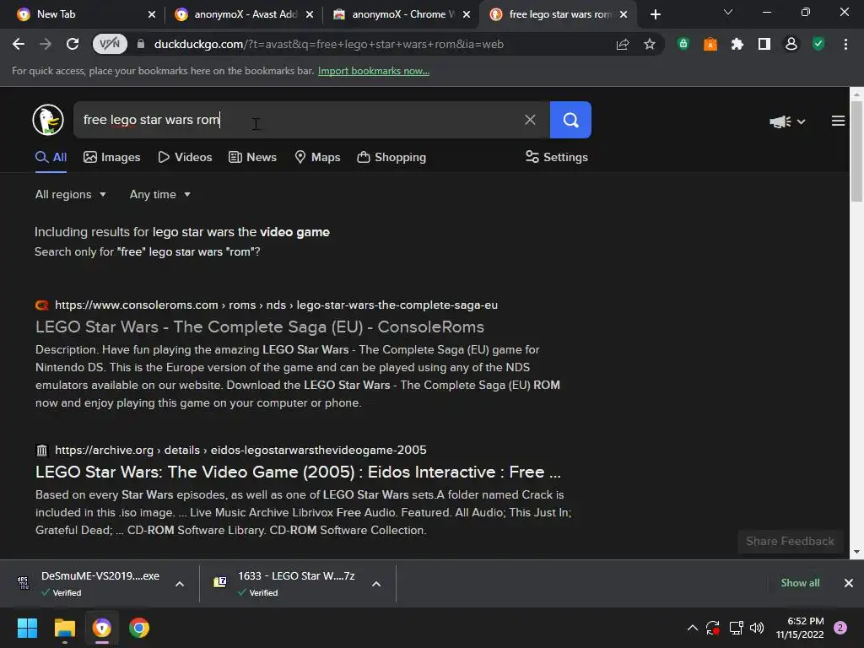Switch to Images results

click(x=112, y=157)
